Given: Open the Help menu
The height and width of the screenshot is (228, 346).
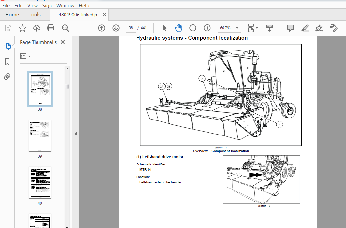Looking at the screenshot, I should click(84, 5).
